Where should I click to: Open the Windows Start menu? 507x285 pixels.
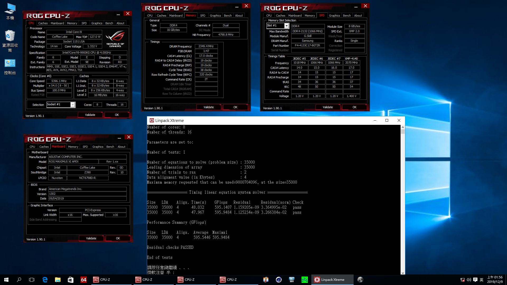point(6,280)
